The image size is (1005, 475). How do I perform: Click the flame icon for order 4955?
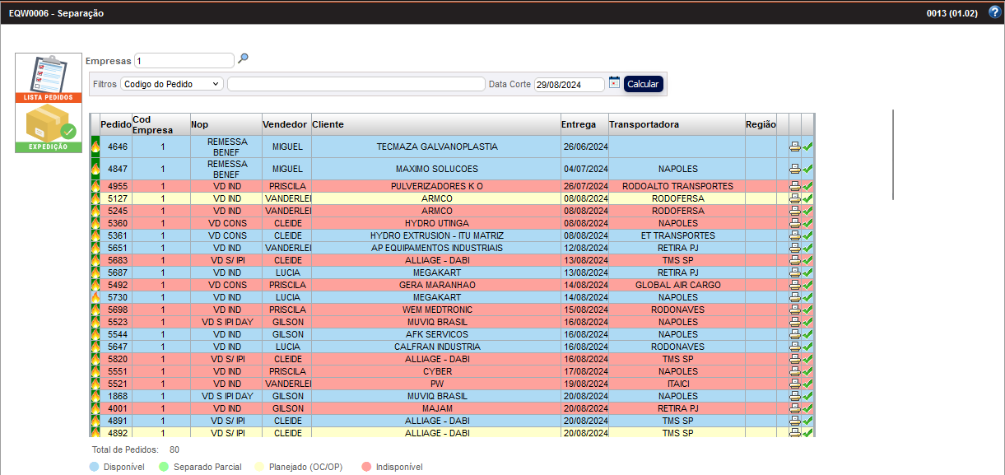point(95,186)
